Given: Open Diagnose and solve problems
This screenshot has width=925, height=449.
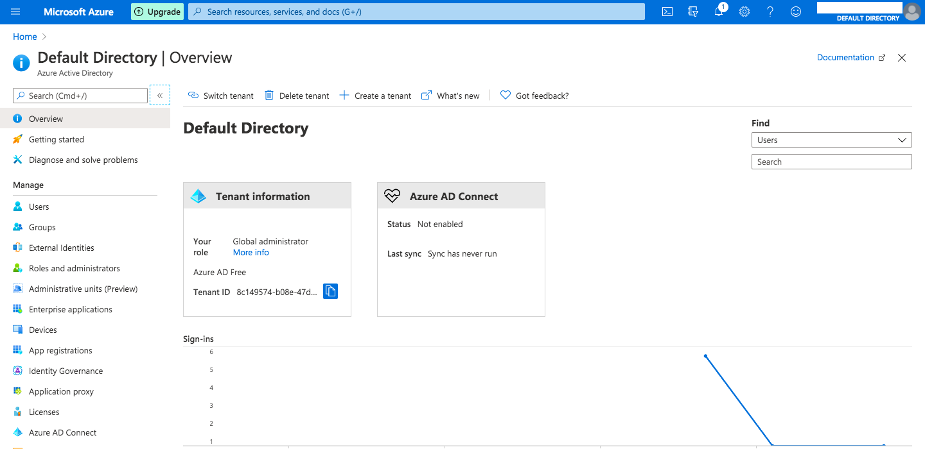Looking at the screenshot, I should tap(85, 160).
